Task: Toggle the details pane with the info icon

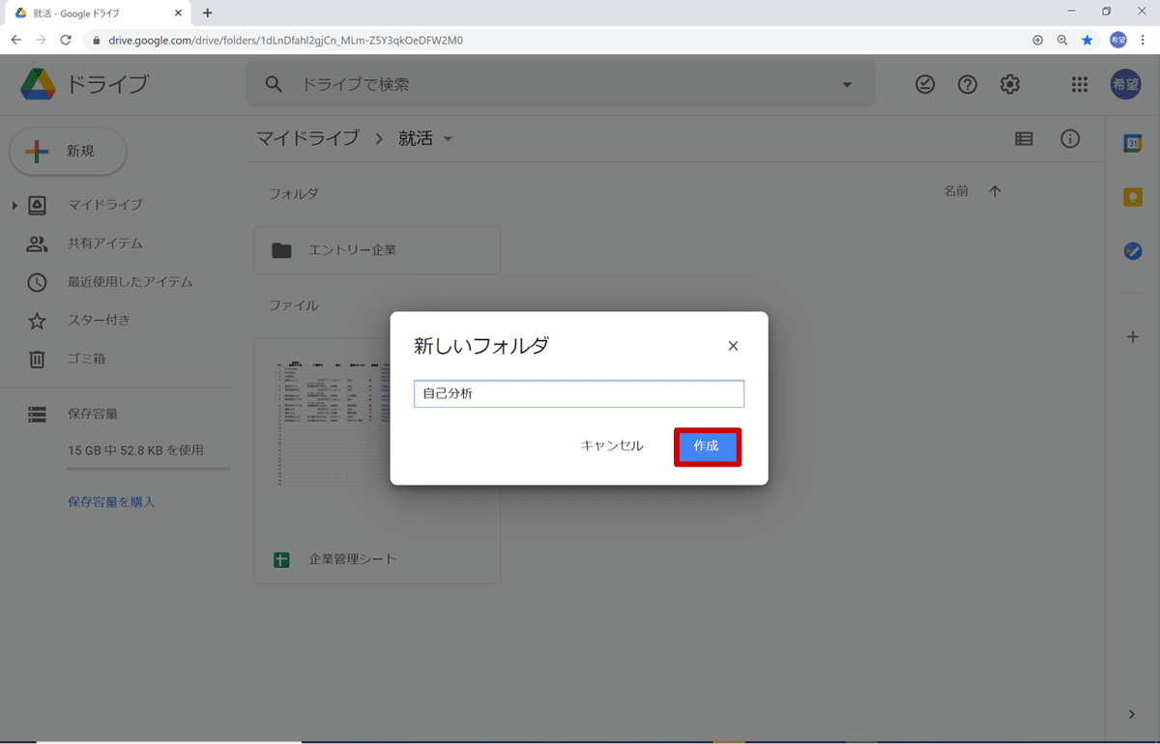Action: (1070, 138)
